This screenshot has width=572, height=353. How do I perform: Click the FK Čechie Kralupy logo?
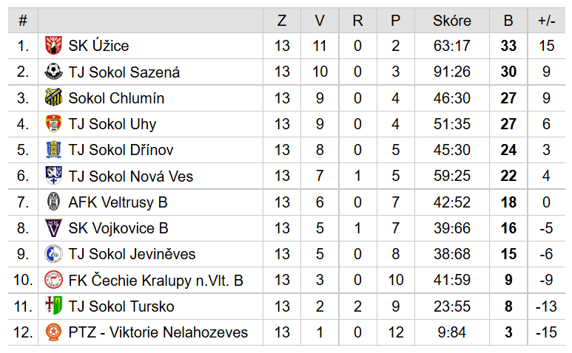point(53,280)
